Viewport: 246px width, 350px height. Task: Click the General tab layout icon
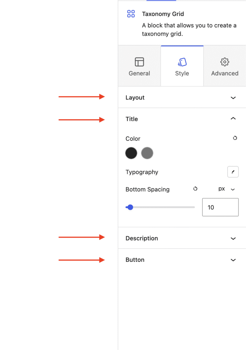(139, 62)
